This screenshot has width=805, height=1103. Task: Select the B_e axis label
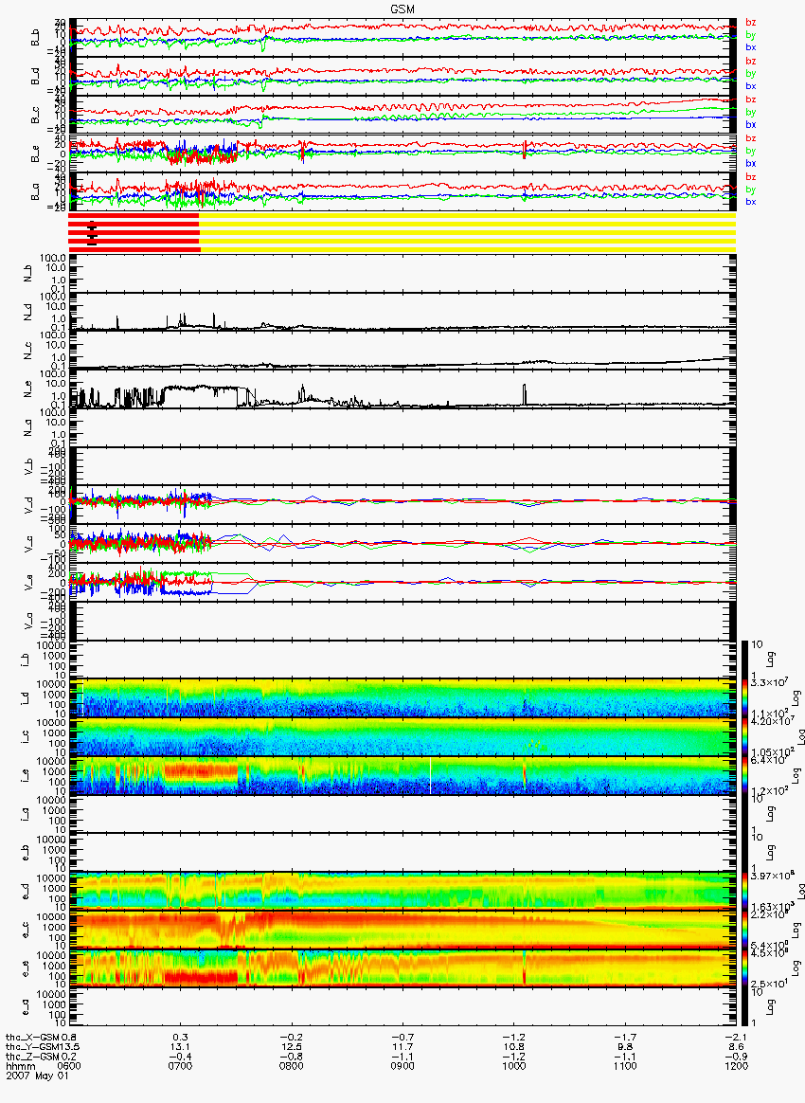click(35, 154)
